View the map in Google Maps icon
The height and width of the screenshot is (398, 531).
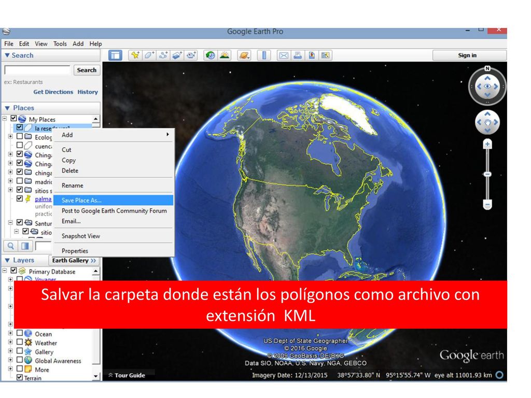point(326,55)
